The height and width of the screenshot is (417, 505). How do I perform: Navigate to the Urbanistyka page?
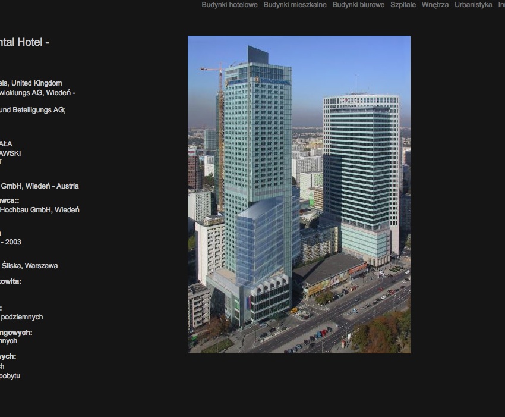(x=473, y=5)
